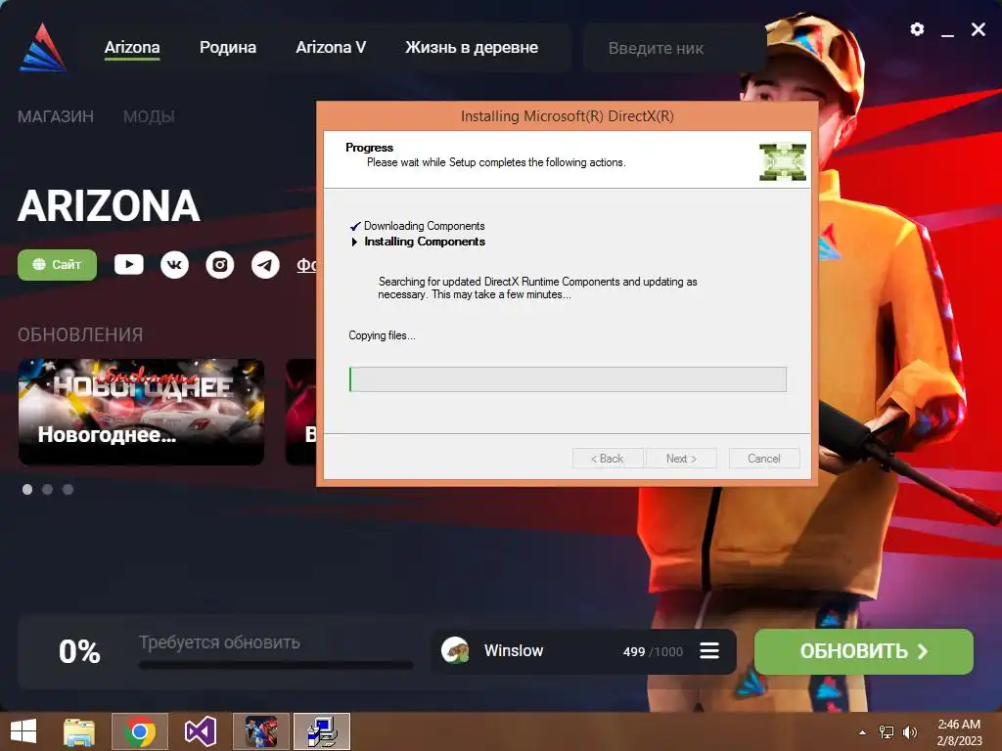
Task: Click the Next button in DirectX setup
Action: point(681,459)
